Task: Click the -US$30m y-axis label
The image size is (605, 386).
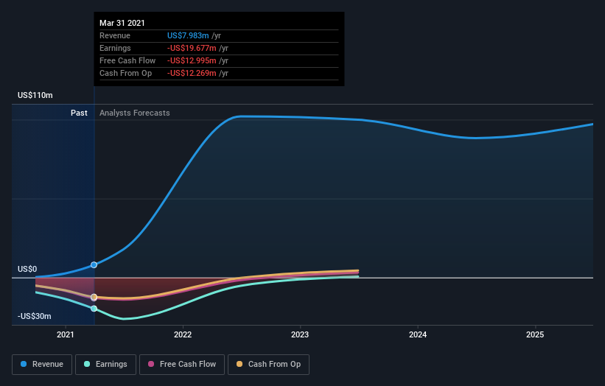Action: click(35, 316)
